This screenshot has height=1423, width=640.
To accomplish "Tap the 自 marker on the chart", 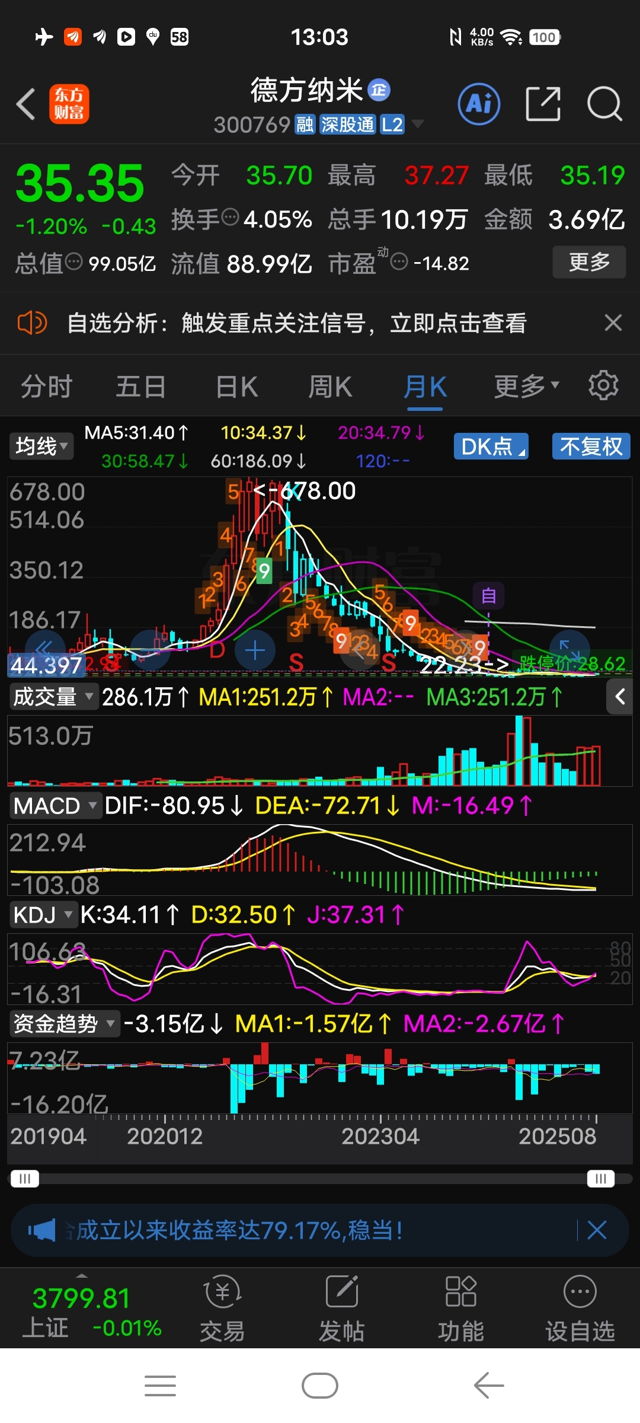I will (x=489, y=595).
